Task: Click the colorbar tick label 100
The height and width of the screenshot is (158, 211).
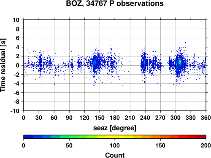Action: tap(115, 146)
